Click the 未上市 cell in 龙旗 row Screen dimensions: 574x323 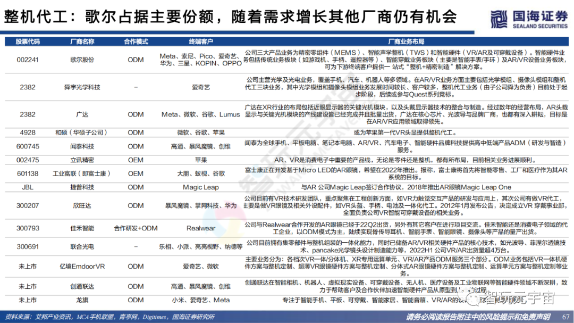pyautogui.click(x=28, y=300)
